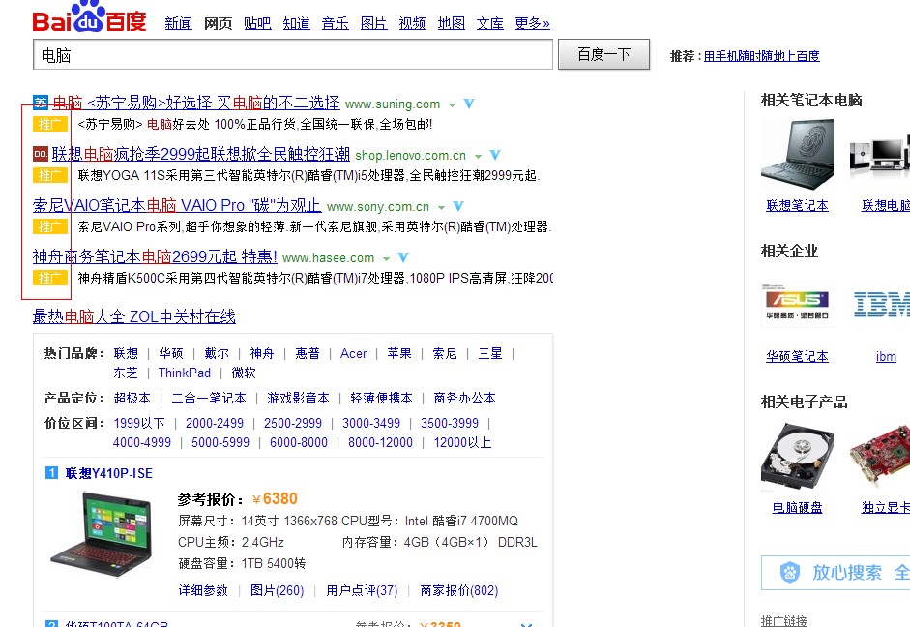Click the hard disk image in 相关电子产品
This screenshot has height=627, width=910.
click(x=798, y=458)
